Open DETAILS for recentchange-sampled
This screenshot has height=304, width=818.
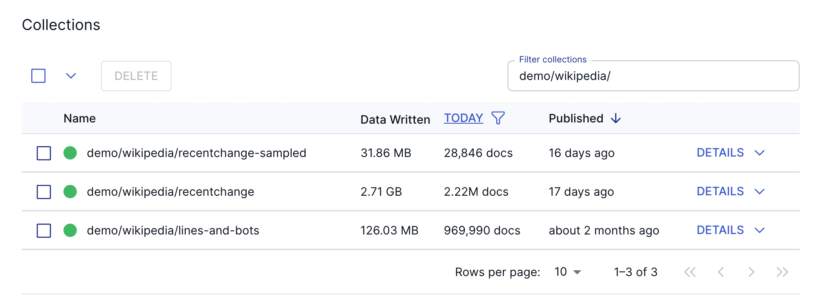(x=720, y=153)
